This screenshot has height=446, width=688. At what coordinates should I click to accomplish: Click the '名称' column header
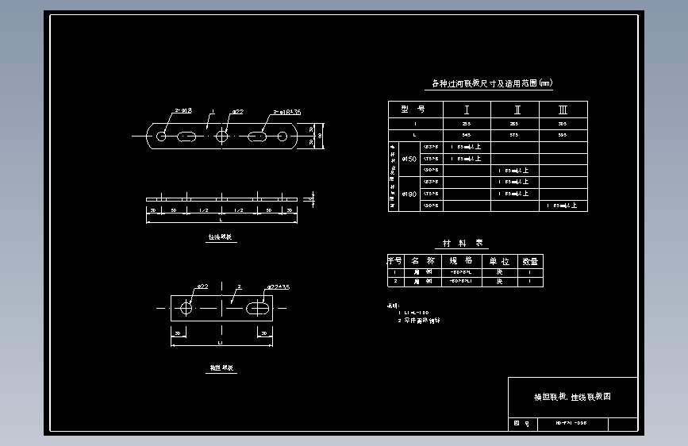tap(423, 261)
